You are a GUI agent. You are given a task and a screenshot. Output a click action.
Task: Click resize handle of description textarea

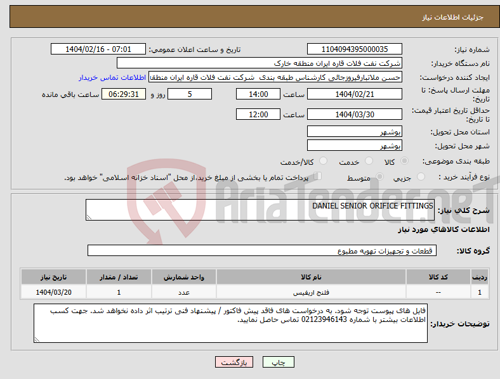pyautogui.click(x=89, y=217)
